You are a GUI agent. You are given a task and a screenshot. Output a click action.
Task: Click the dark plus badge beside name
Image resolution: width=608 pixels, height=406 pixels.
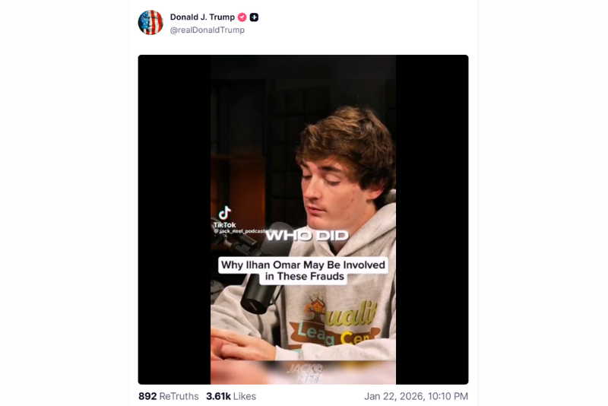click(254, 17)
